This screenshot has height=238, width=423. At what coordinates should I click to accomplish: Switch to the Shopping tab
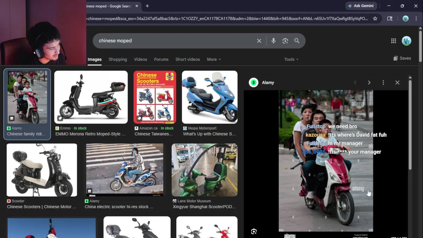[x=118, y=59]
